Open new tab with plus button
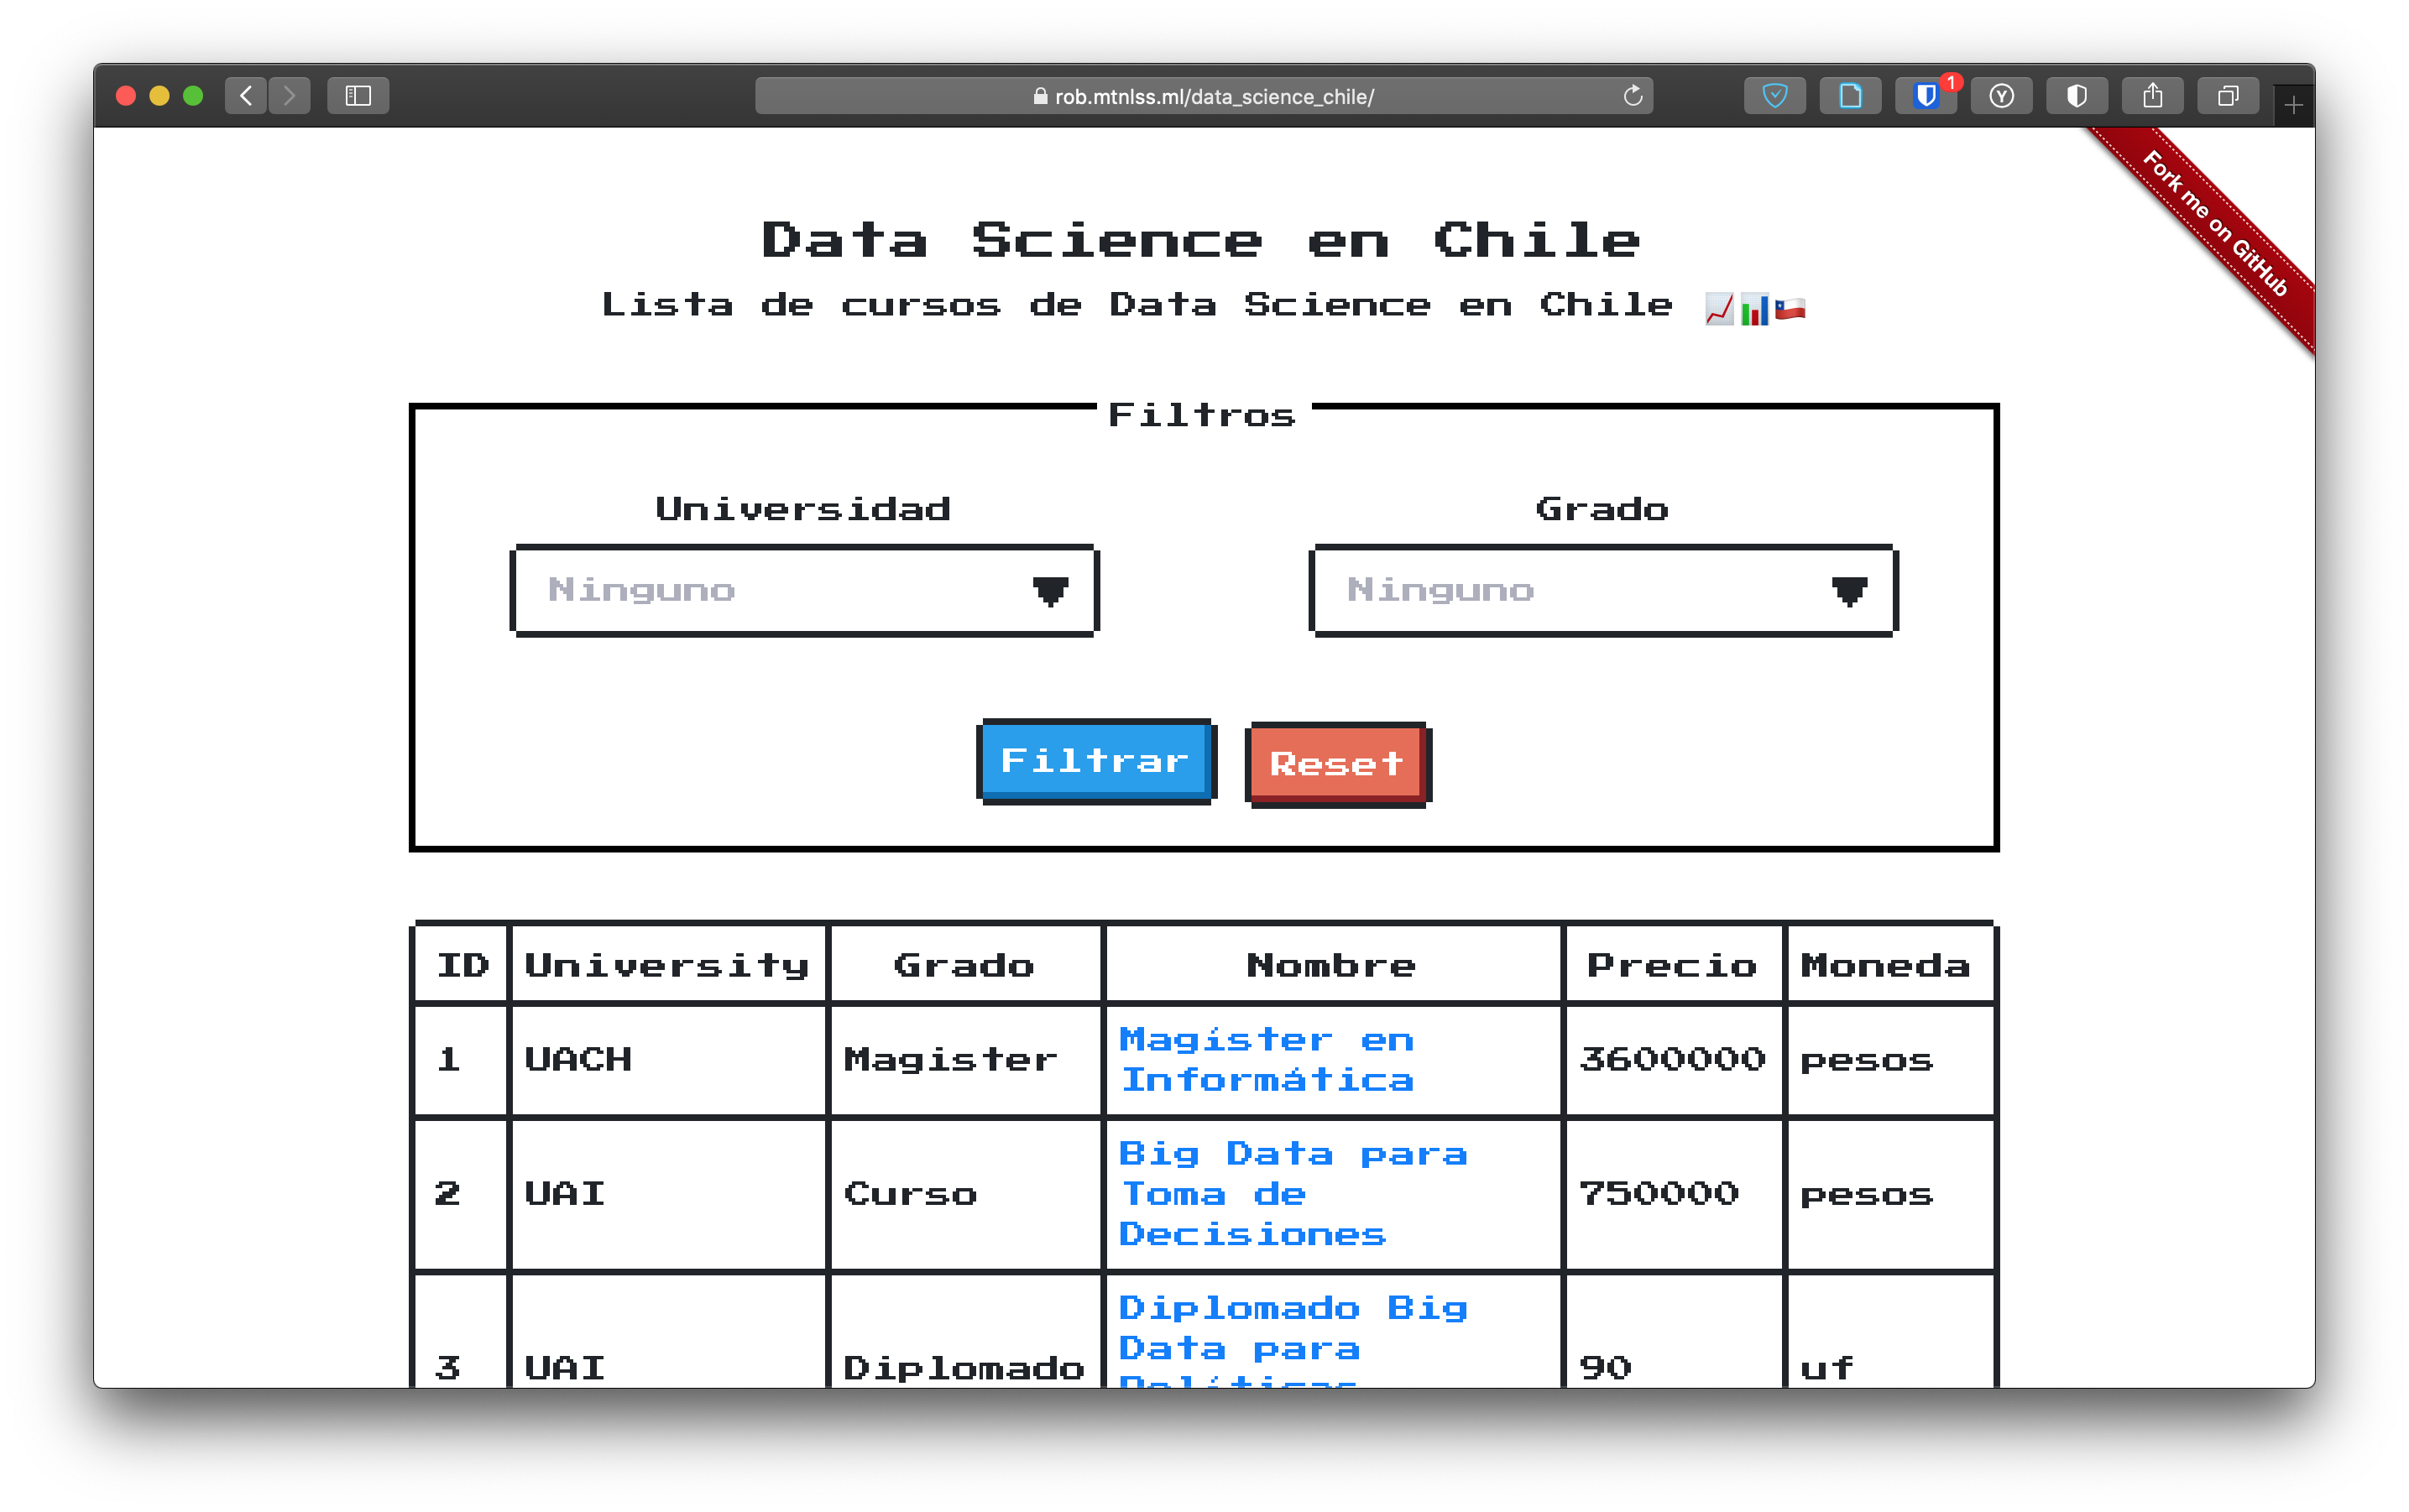Screen dimensions: 2409x1512 tap(2293, 106)
